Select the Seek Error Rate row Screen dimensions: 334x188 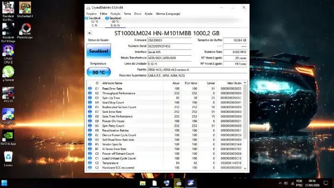pos(165,112)
